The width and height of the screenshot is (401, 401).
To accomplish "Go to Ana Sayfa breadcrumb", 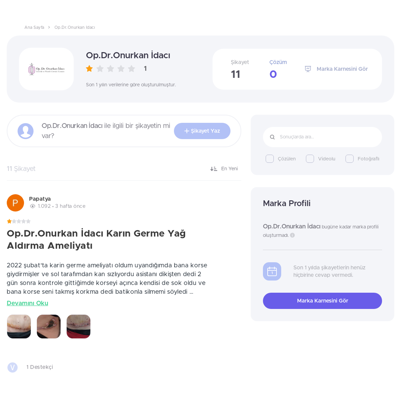I will [34, 27].
